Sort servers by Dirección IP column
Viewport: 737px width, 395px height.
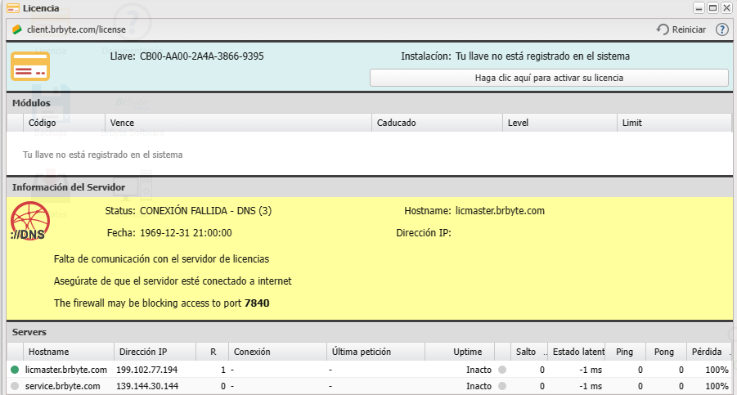pyautogui.click(x=143, y=352)
